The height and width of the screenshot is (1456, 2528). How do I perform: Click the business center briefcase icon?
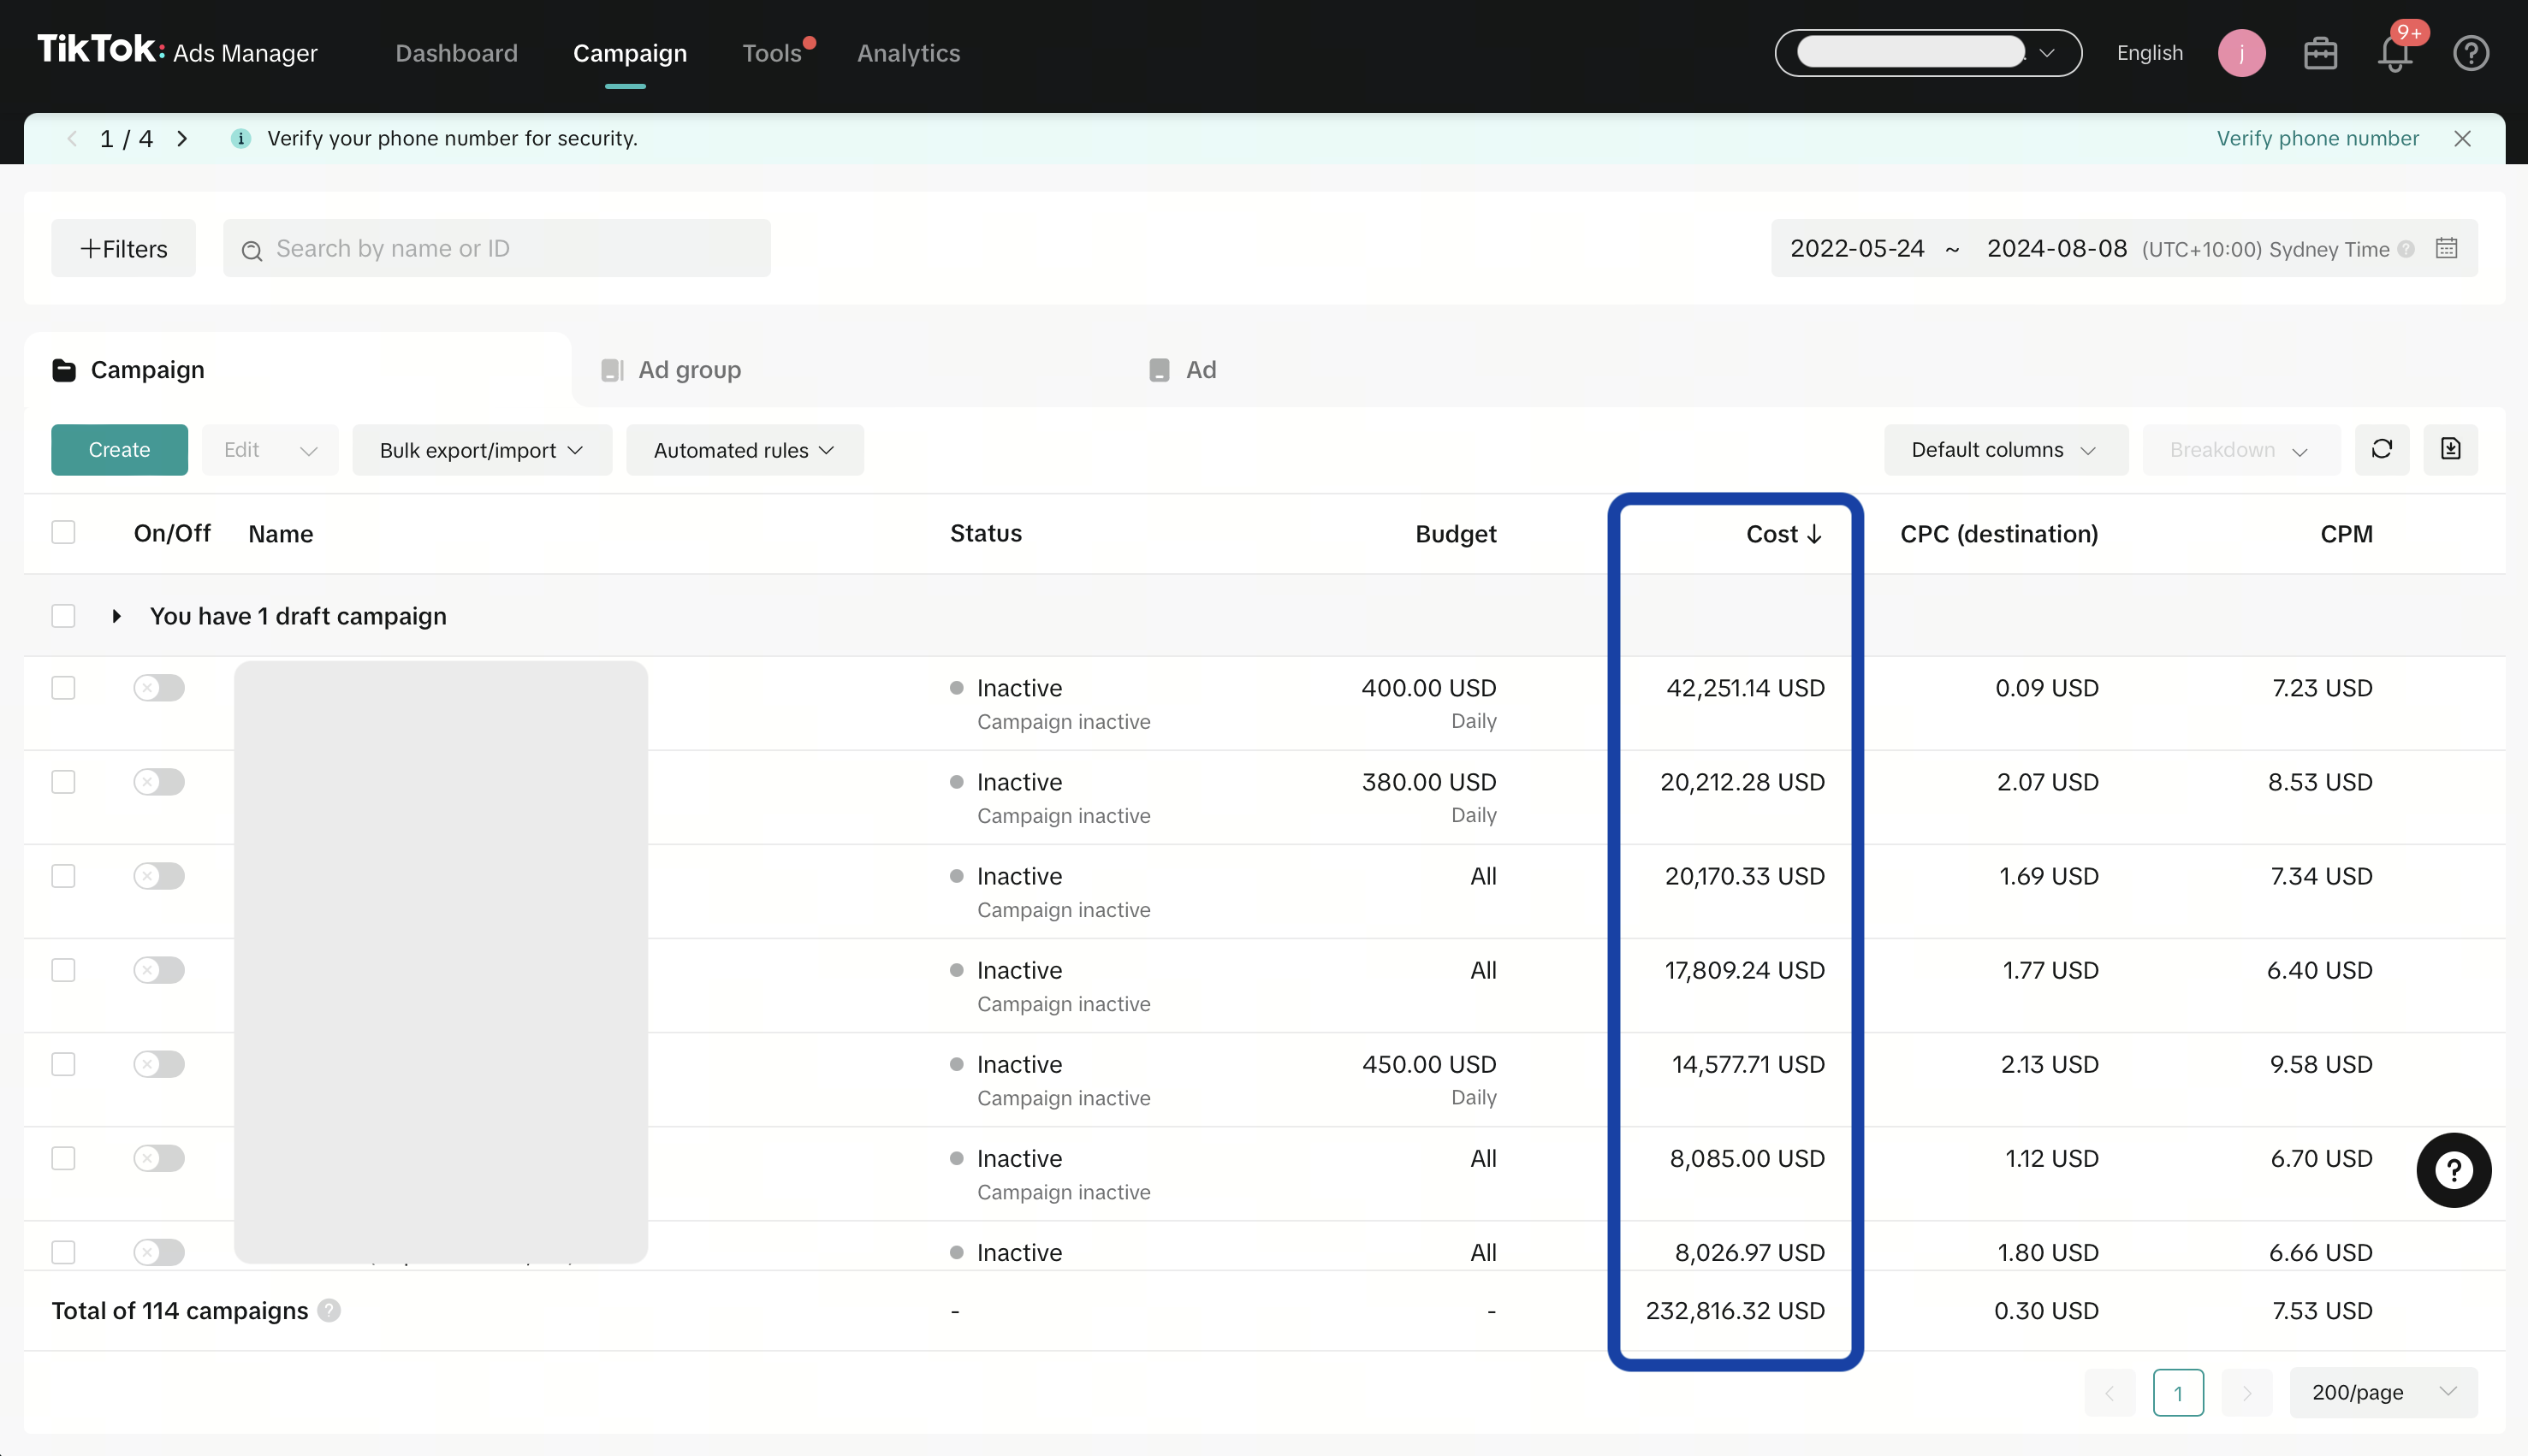click(x=2320, y=54)
